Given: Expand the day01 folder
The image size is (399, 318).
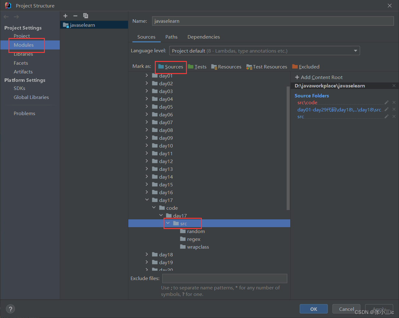Looking at the screenshot, I should 147,75.
